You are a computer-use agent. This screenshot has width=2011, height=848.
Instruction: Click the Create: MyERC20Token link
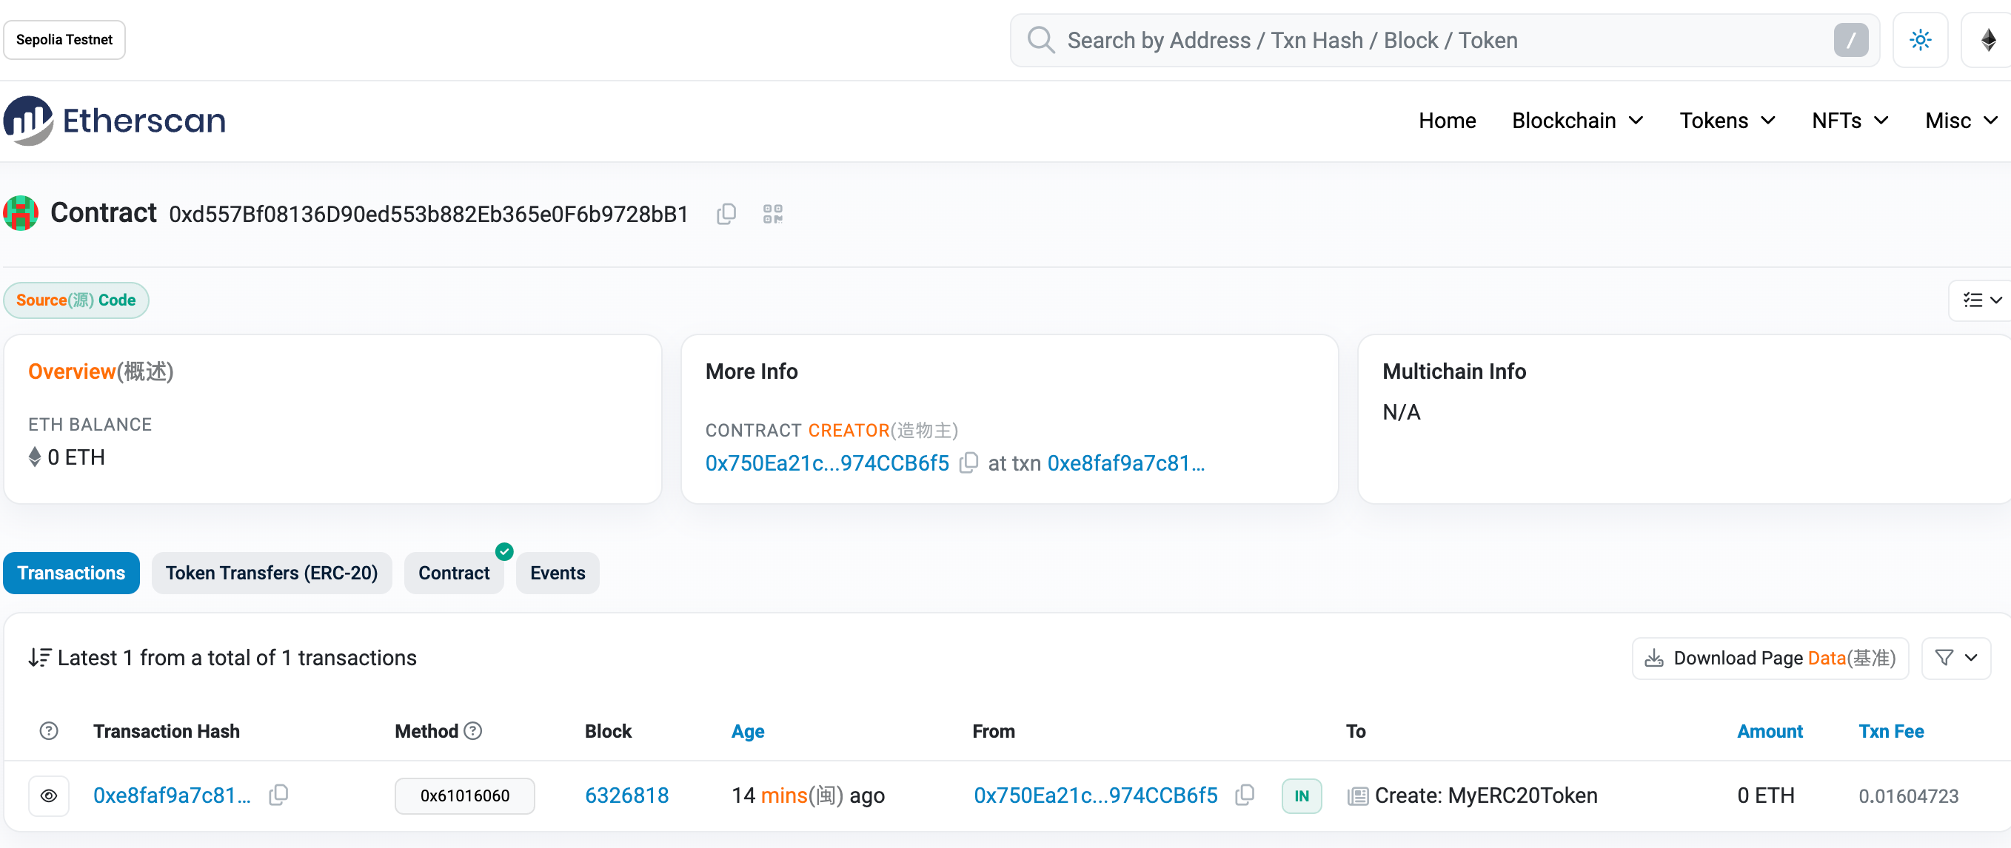(x=1485, y=795)
